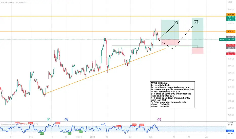Select the gray 586.12 price label
The height and width of the screenshot is (139, 236).
click(231, 48)
